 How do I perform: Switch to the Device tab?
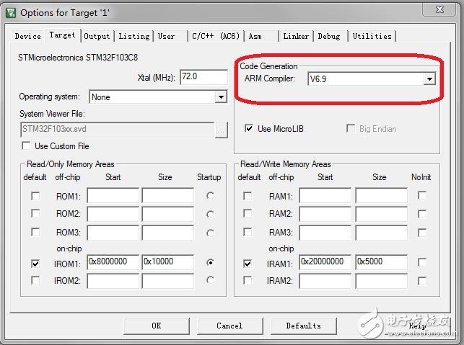tap(28, 36)
